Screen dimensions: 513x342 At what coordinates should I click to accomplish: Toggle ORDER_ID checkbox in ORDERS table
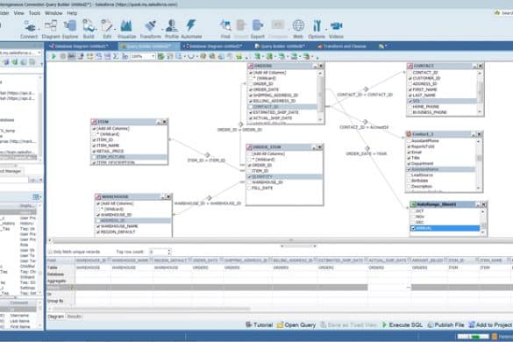[251, 84]
